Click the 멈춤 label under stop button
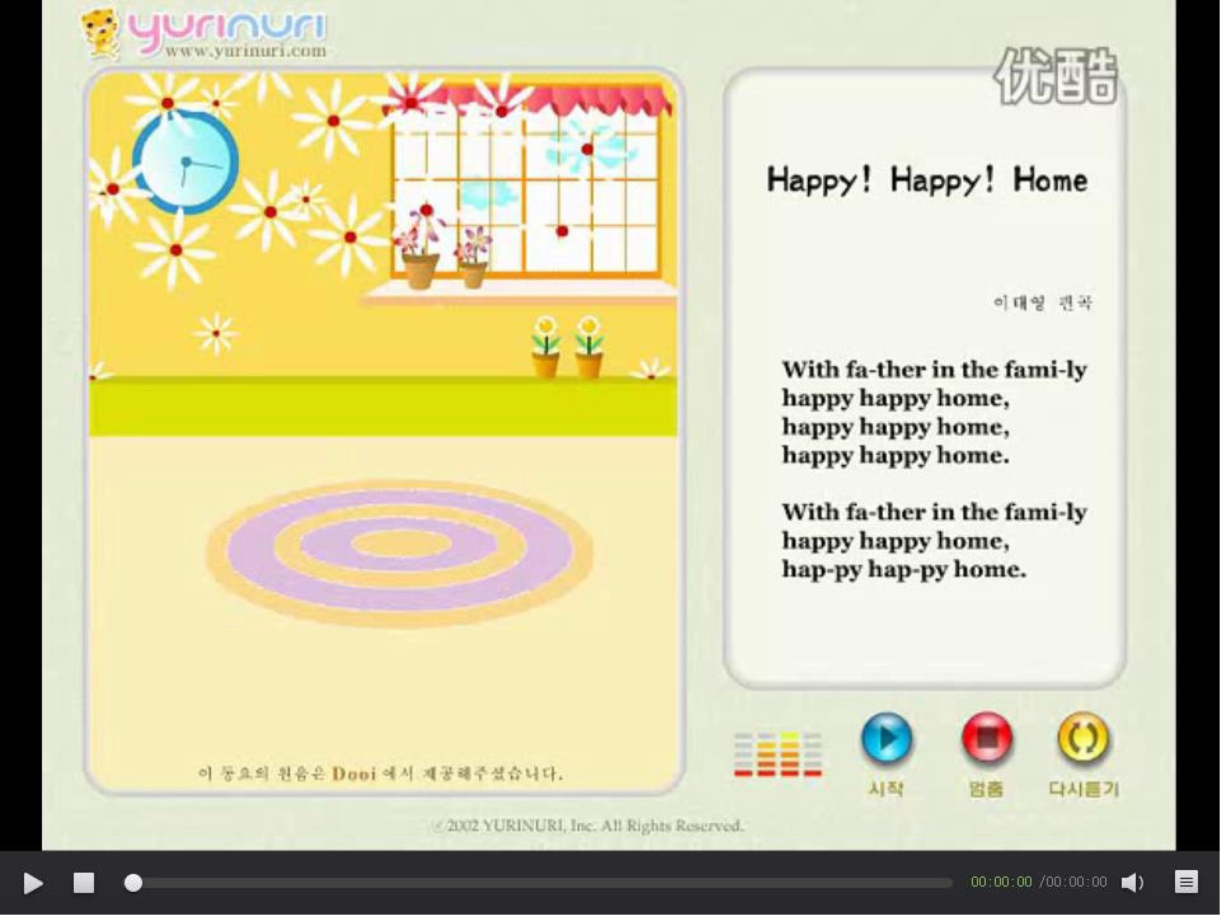This screenshot has height=915, width=1220. click(986, 789)
